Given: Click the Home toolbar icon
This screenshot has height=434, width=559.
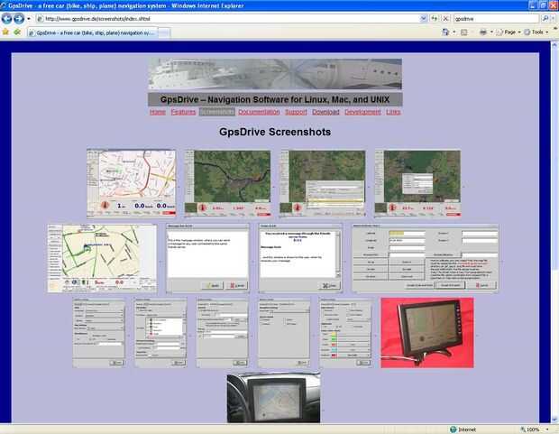Looking at the screenshot, I should (445, 32).
